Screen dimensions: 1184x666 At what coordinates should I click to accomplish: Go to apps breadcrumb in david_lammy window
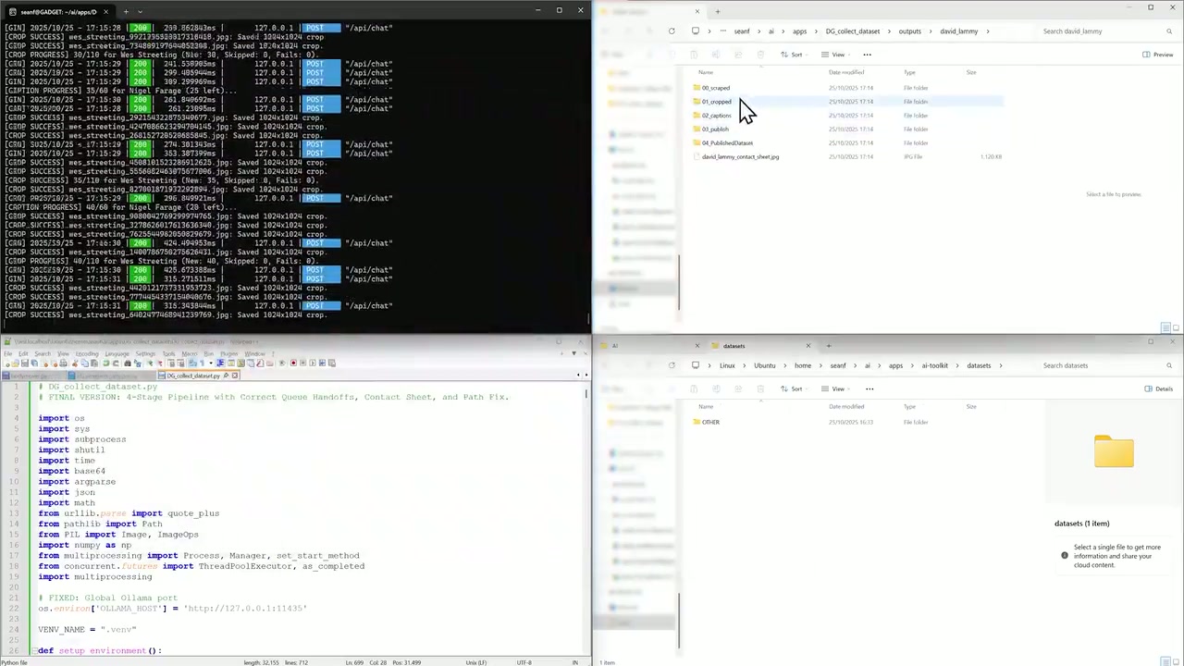799,31
